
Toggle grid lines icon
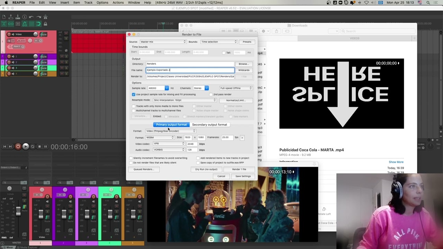[31, 24]
